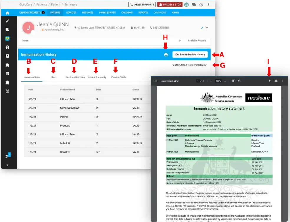This screenshot has width=290, height=222.
Task: Print the air-imm-hist-stmt PDF
Action: [276, 81]
